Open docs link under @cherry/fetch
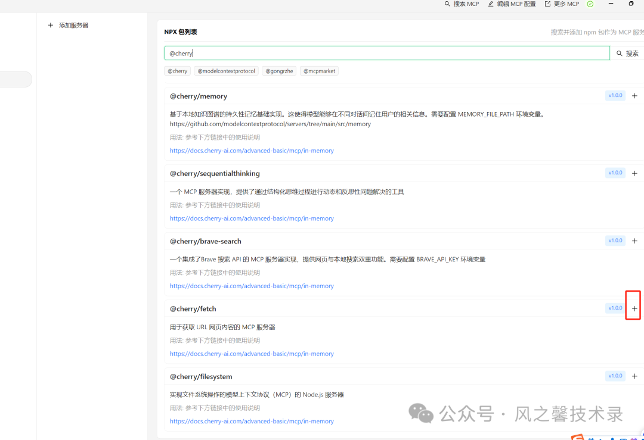 coord(252,354)
